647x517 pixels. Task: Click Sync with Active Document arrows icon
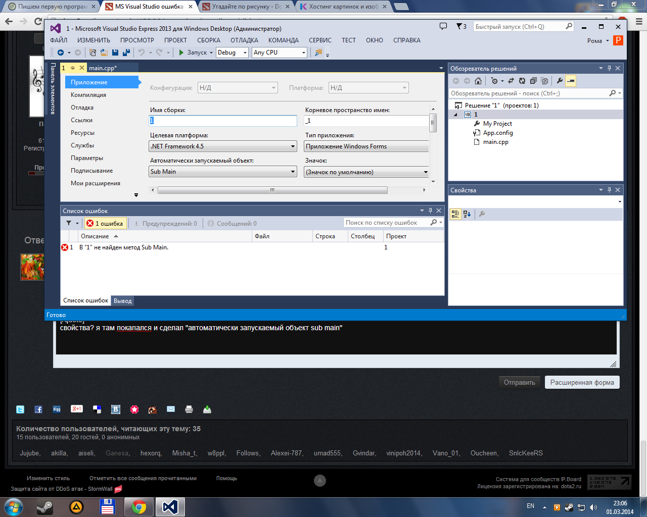point(511,81)
